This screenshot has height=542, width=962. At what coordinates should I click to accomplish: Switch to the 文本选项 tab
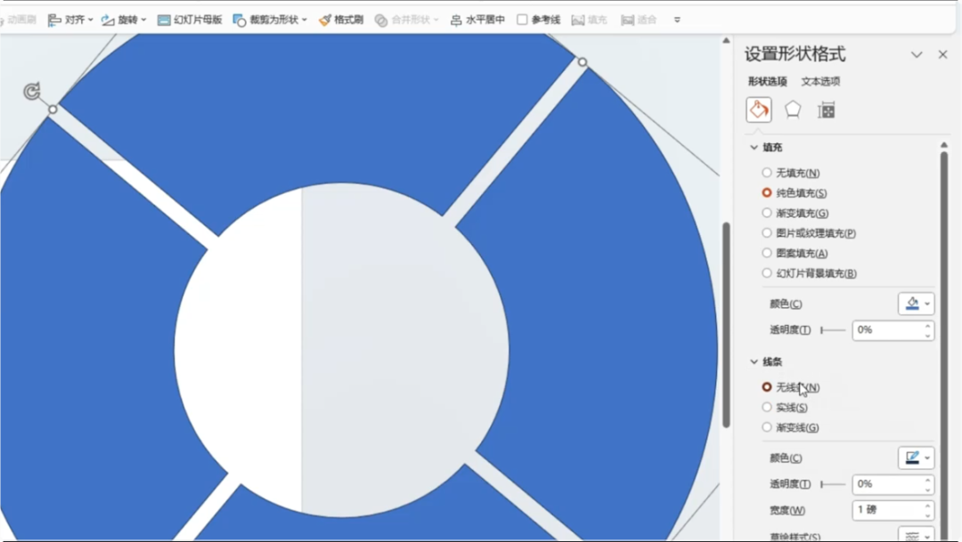point(820,81)
